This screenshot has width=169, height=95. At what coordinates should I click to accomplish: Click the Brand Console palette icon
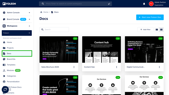click(4, 19)
